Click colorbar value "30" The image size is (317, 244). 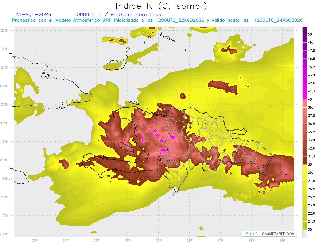coord(310,165)
